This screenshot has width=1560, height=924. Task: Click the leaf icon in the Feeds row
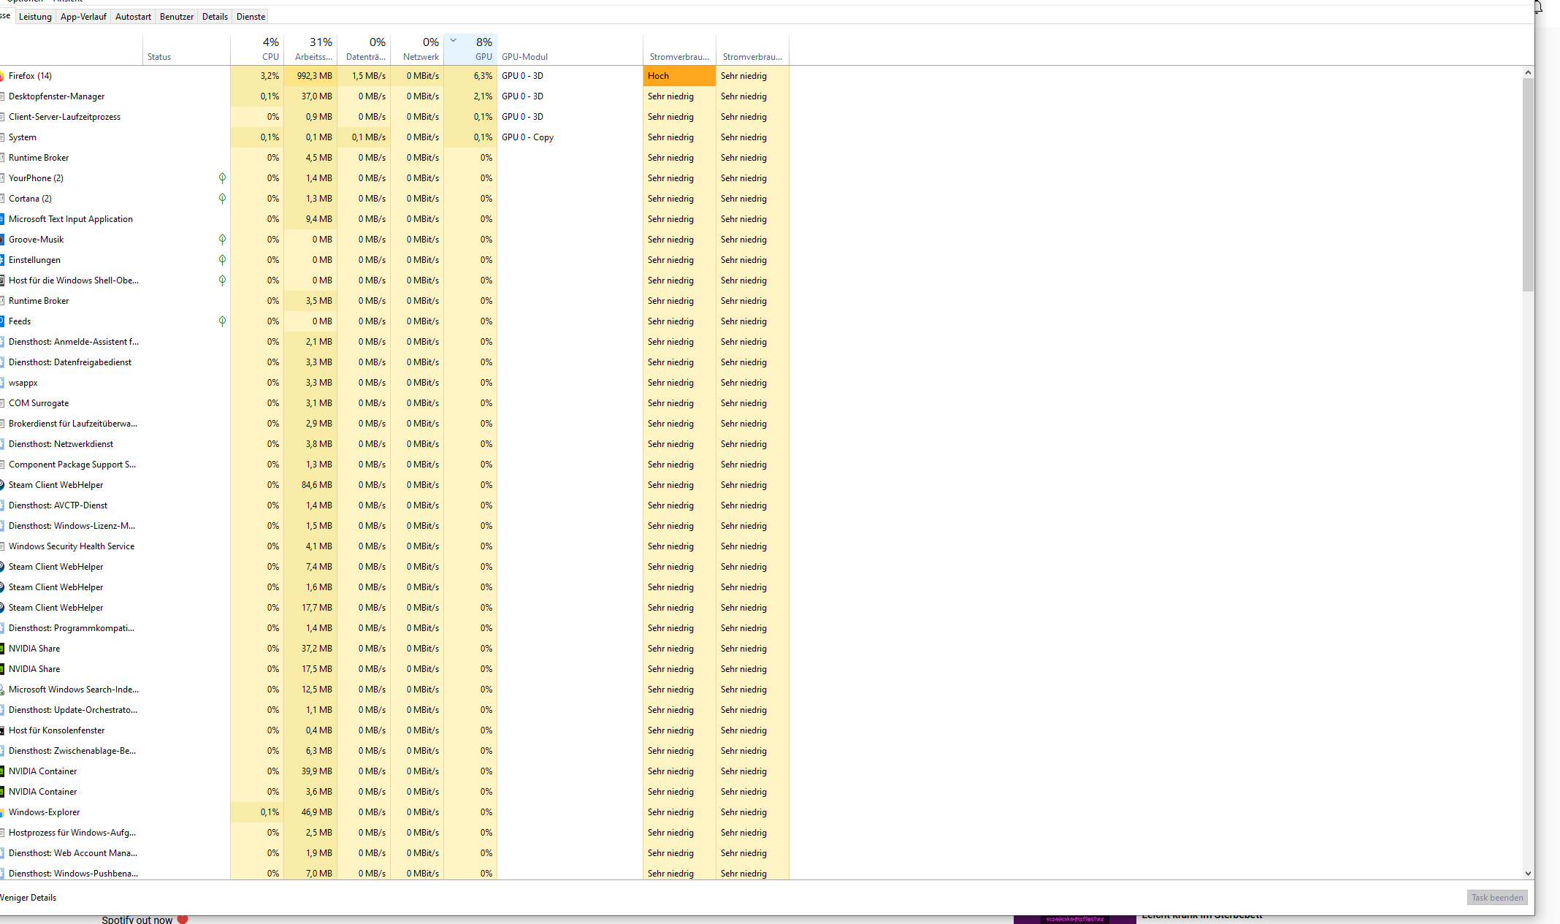point(222,321)
